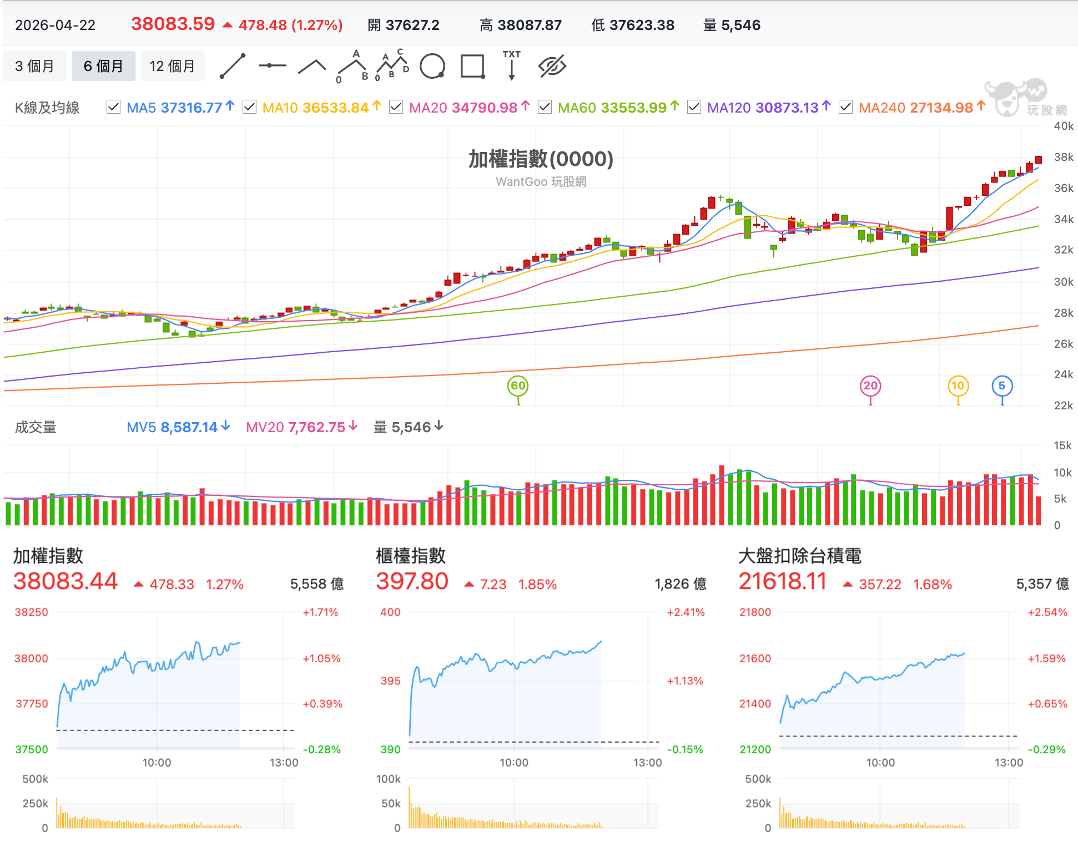
Task: Toggle the MA20 moving average checkbox
Action: 396,107
